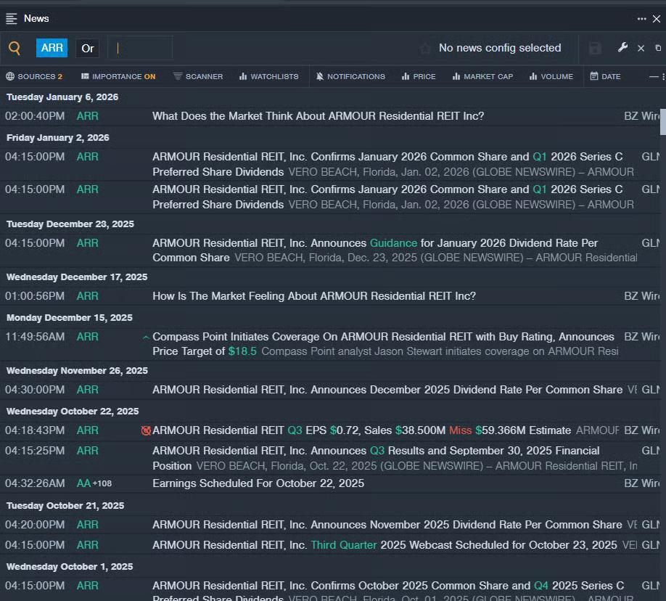Viewport: 666px width, 601px height.
Task: Open the wrench settings icon
Action: 622,48
